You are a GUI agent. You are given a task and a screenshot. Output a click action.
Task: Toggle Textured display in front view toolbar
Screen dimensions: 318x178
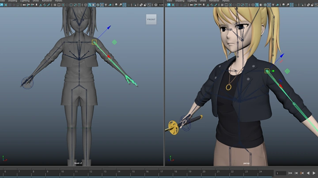tap(102, 5)
